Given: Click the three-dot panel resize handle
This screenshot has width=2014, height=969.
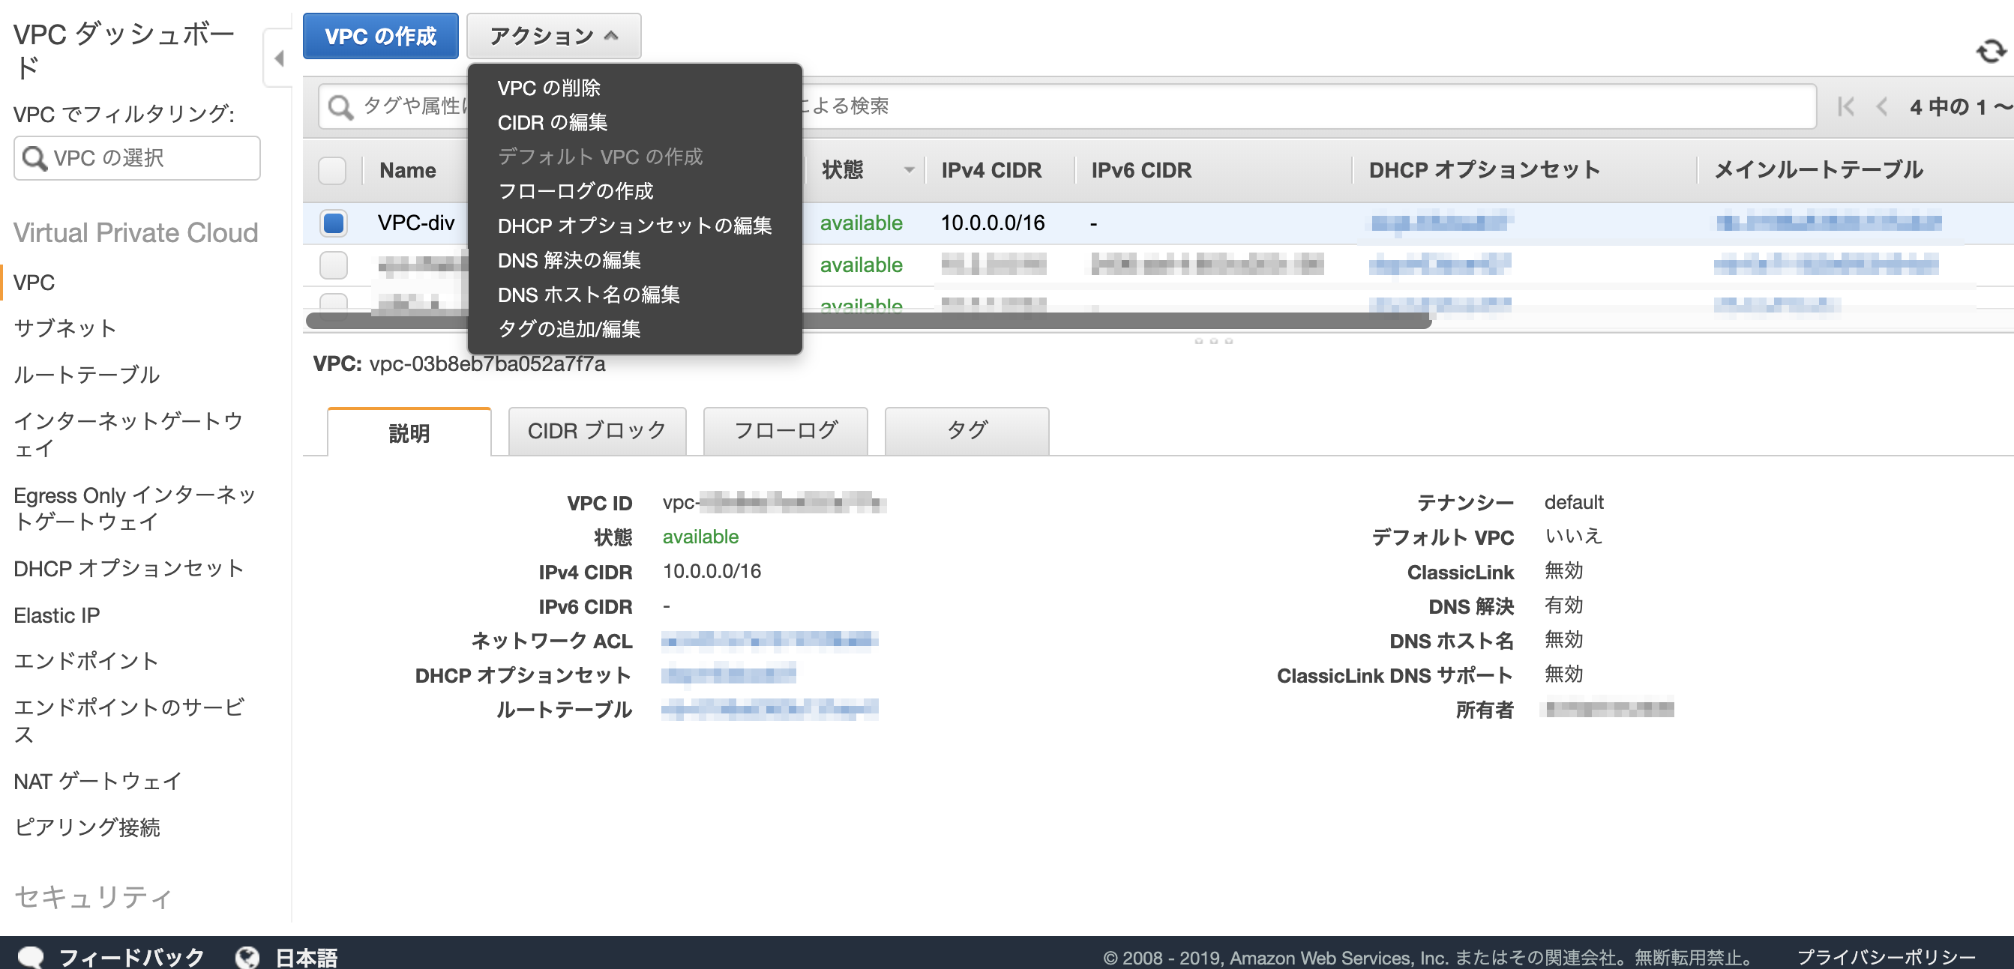Looking at the screenshot, I should pos(1212,342).
